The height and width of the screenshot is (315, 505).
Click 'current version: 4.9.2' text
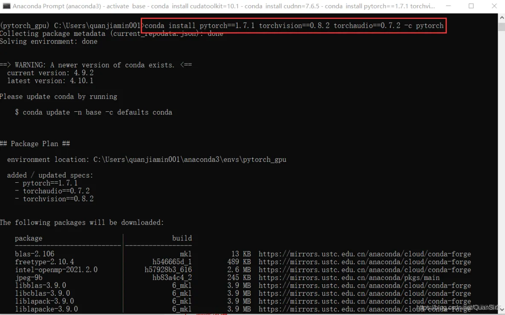50,73
